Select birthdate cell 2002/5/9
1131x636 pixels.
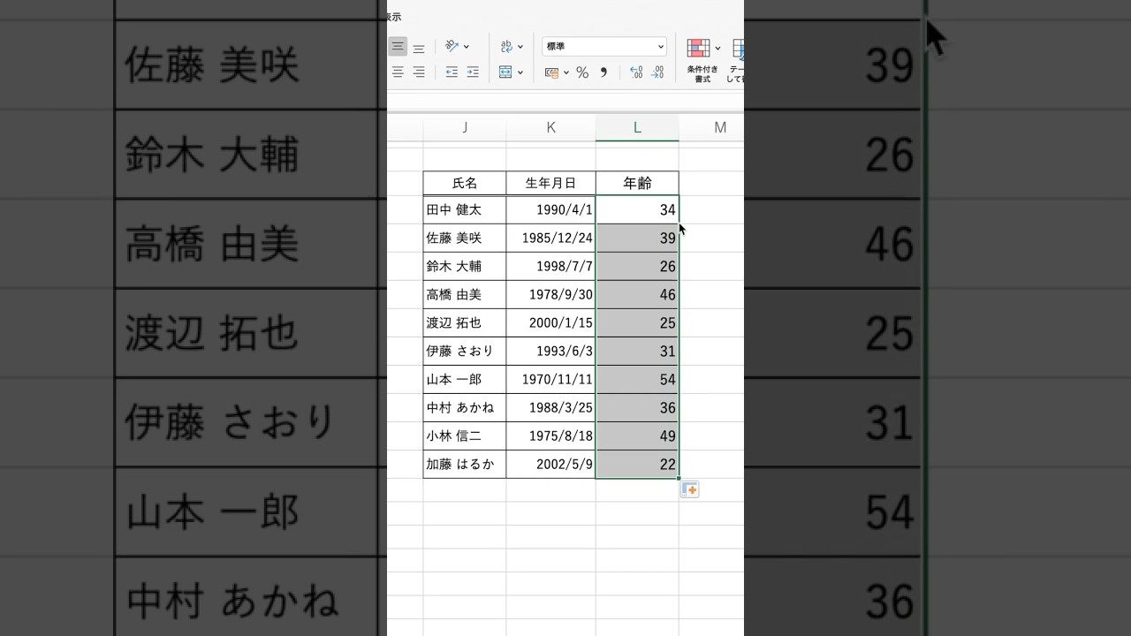pos(550,464)
